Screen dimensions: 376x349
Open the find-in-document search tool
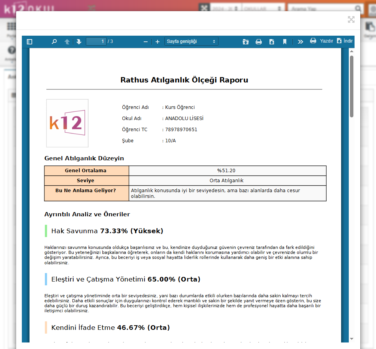coord(54,42)
